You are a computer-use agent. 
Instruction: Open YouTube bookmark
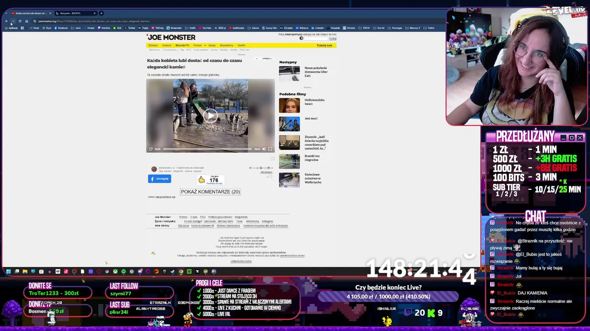205,28
